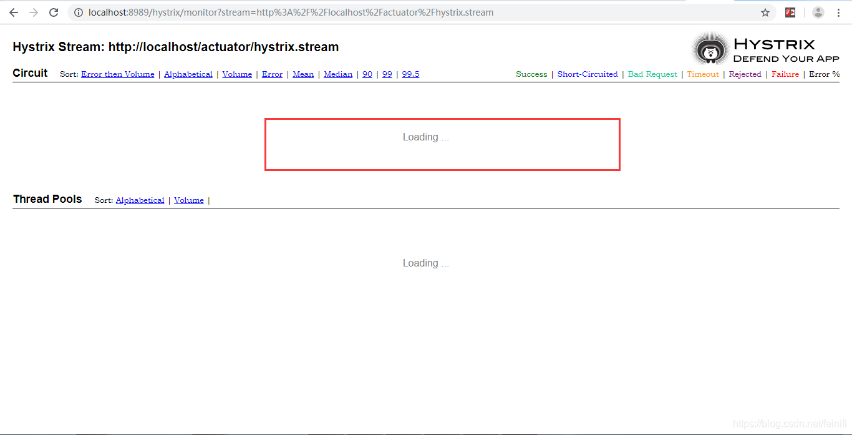Click the Hystrix porcupine logo
The height and width of the screenshot is (435, 852).
tap(710, 49)
